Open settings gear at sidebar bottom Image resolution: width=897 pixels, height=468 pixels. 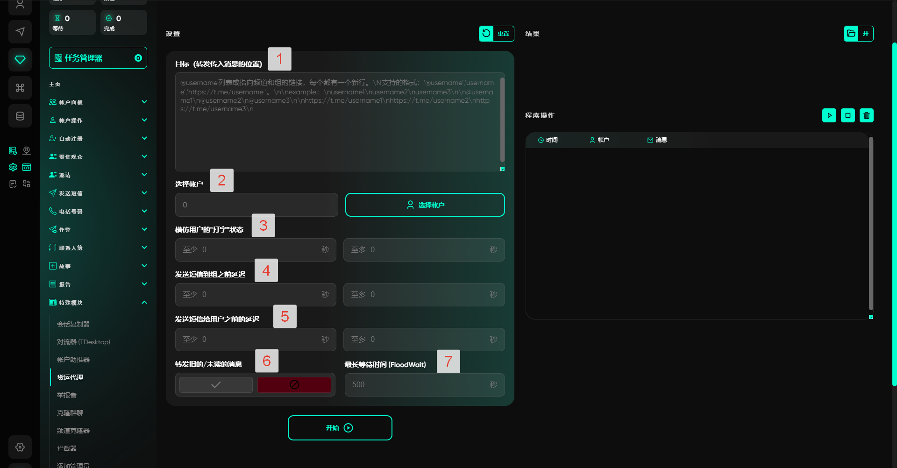20,447
